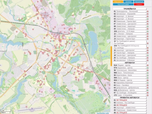The height and width of the screenshot is (114, 152).
Task: Open the red Новини tab
Action: pos(139,4)
